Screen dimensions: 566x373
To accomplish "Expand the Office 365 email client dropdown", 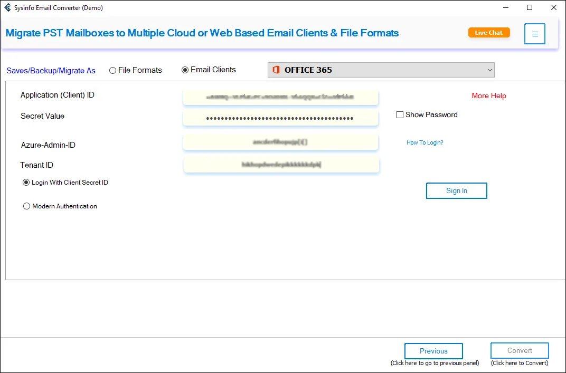I will coord(490,70).
